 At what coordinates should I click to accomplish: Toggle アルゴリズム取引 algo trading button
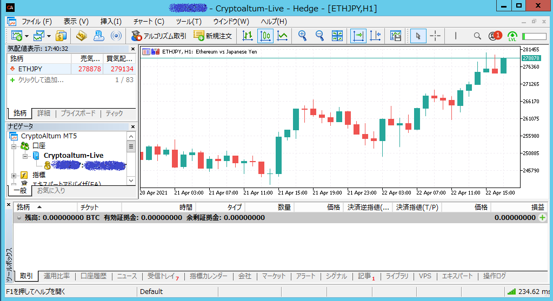(x=159, y=36)
